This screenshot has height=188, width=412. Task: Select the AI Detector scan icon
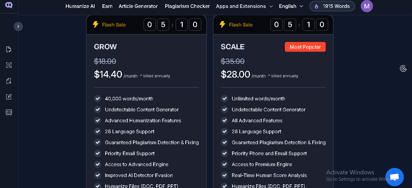(x=9, y=65)
